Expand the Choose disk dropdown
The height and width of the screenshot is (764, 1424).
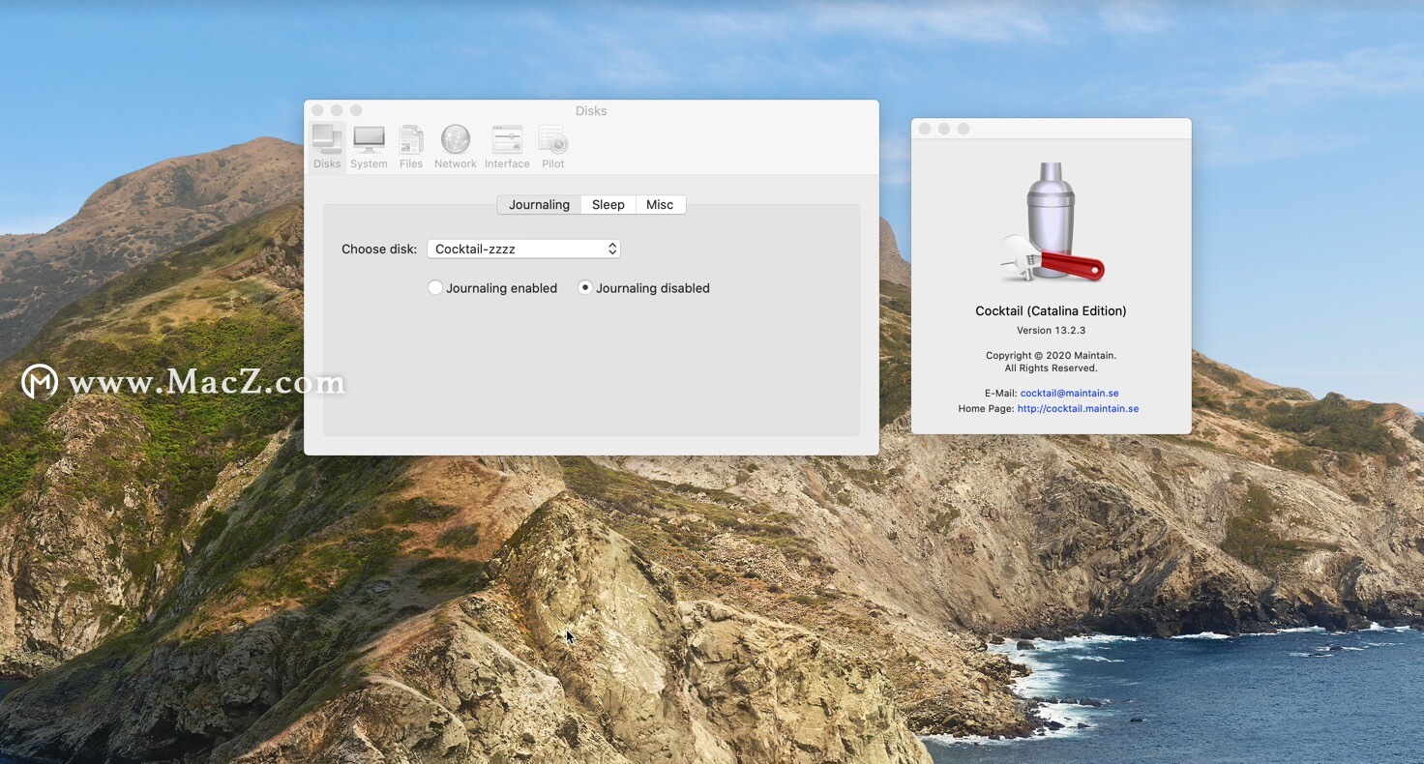tap(523, 249)
